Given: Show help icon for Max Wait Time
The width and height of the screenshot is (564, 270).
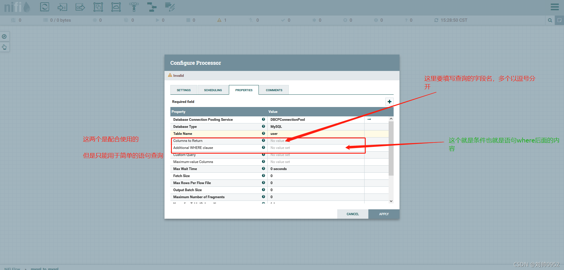Looking at the screenshot, I should 263,169.
